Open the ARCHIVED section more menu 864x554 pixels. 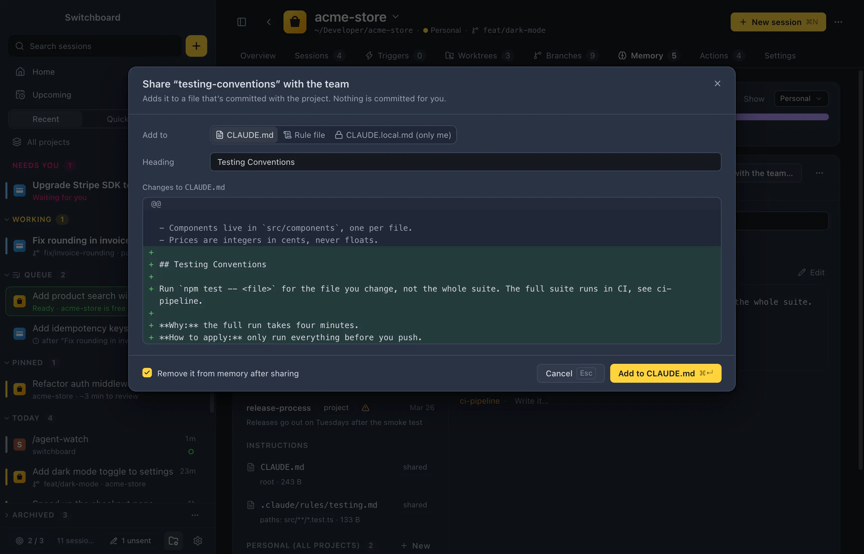click(x=195, y=515)
